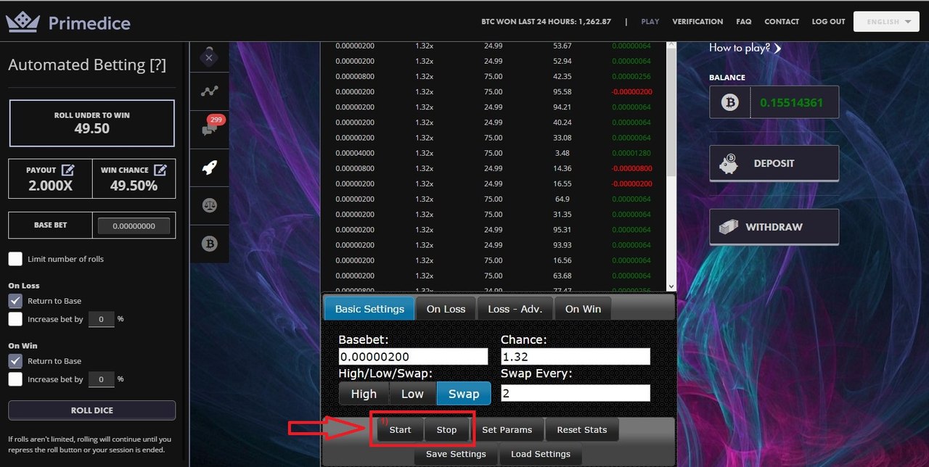Screen dimensions: 929x467
Task: Open the On Loss tab
Action: pyautogui.click(x=446, y=309)
